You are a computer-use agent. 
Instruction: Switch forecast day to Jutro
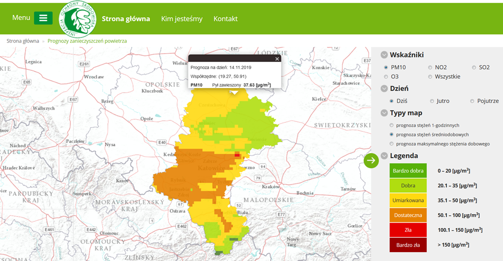coord(432,101)
